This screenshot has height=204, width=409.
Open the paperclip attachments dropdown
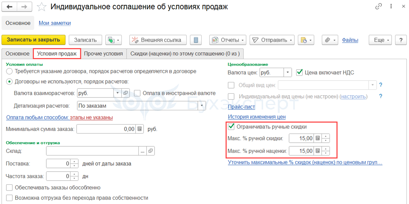[330, 40]
